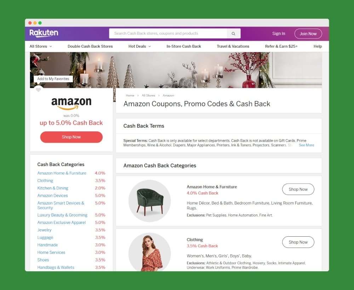This screenshot has height=290, width=354.
Task: Click the Sign In link
Action: point(279,34)
